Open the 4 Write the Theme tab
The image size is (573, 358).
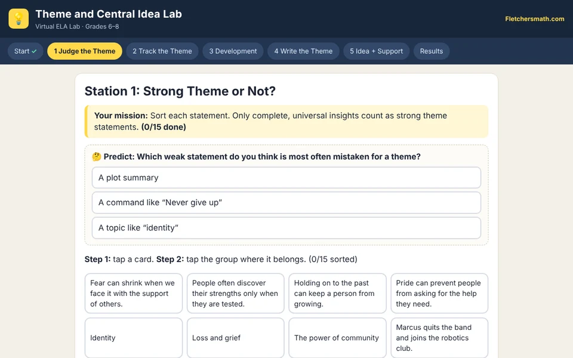click(x=303, y=51)
